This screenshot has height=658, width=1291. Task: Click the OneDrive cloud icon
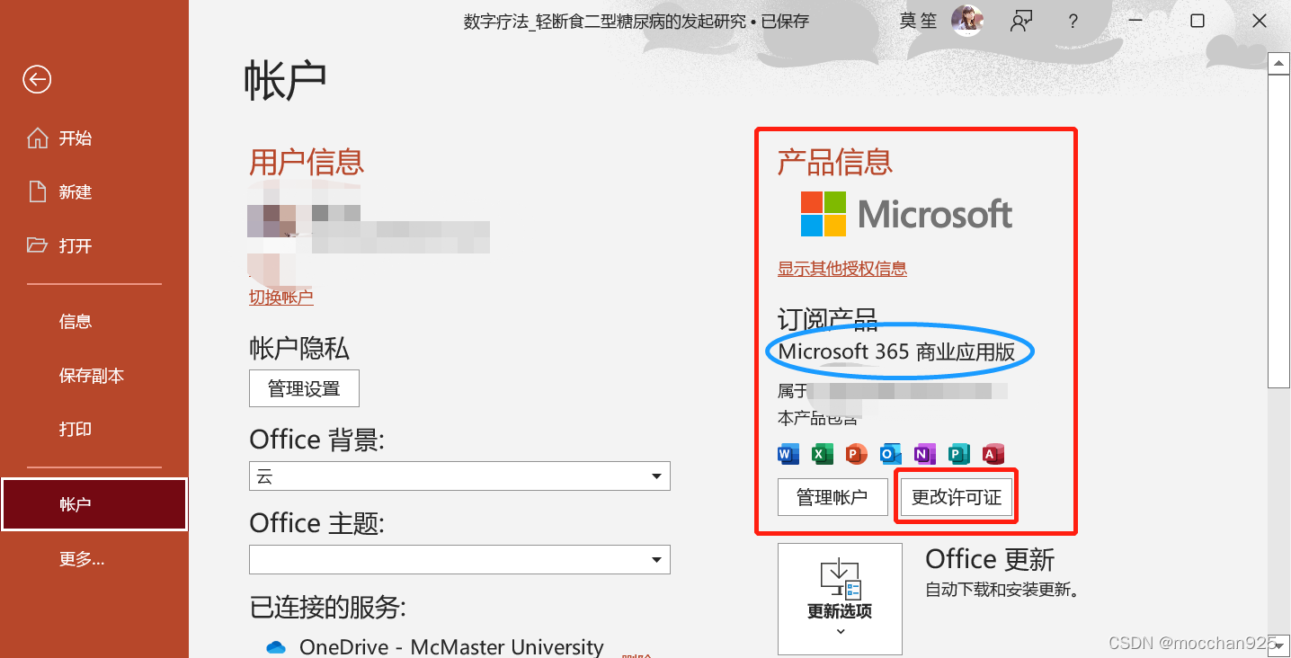click(276, 647)
